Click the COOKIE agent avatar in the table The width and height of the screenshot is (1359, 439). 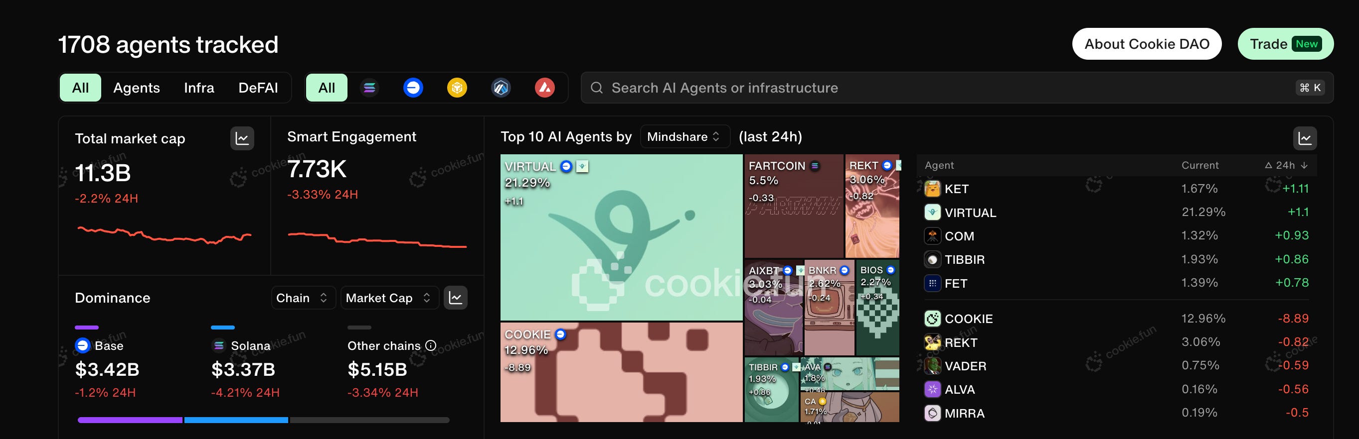(x=932, y=319)
